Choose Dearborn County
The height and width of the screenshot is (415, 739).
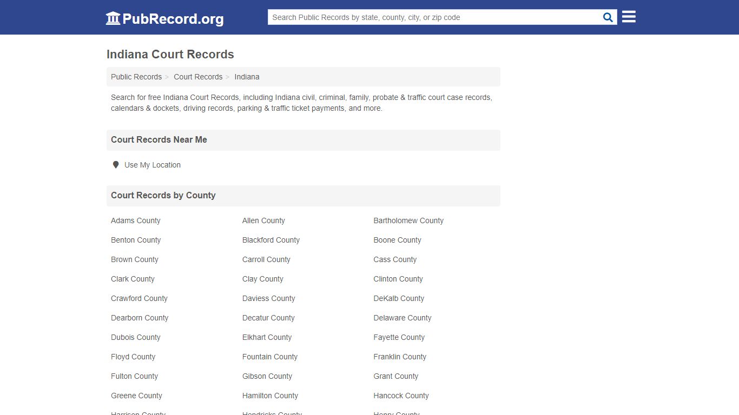click(x=140, y=318)
